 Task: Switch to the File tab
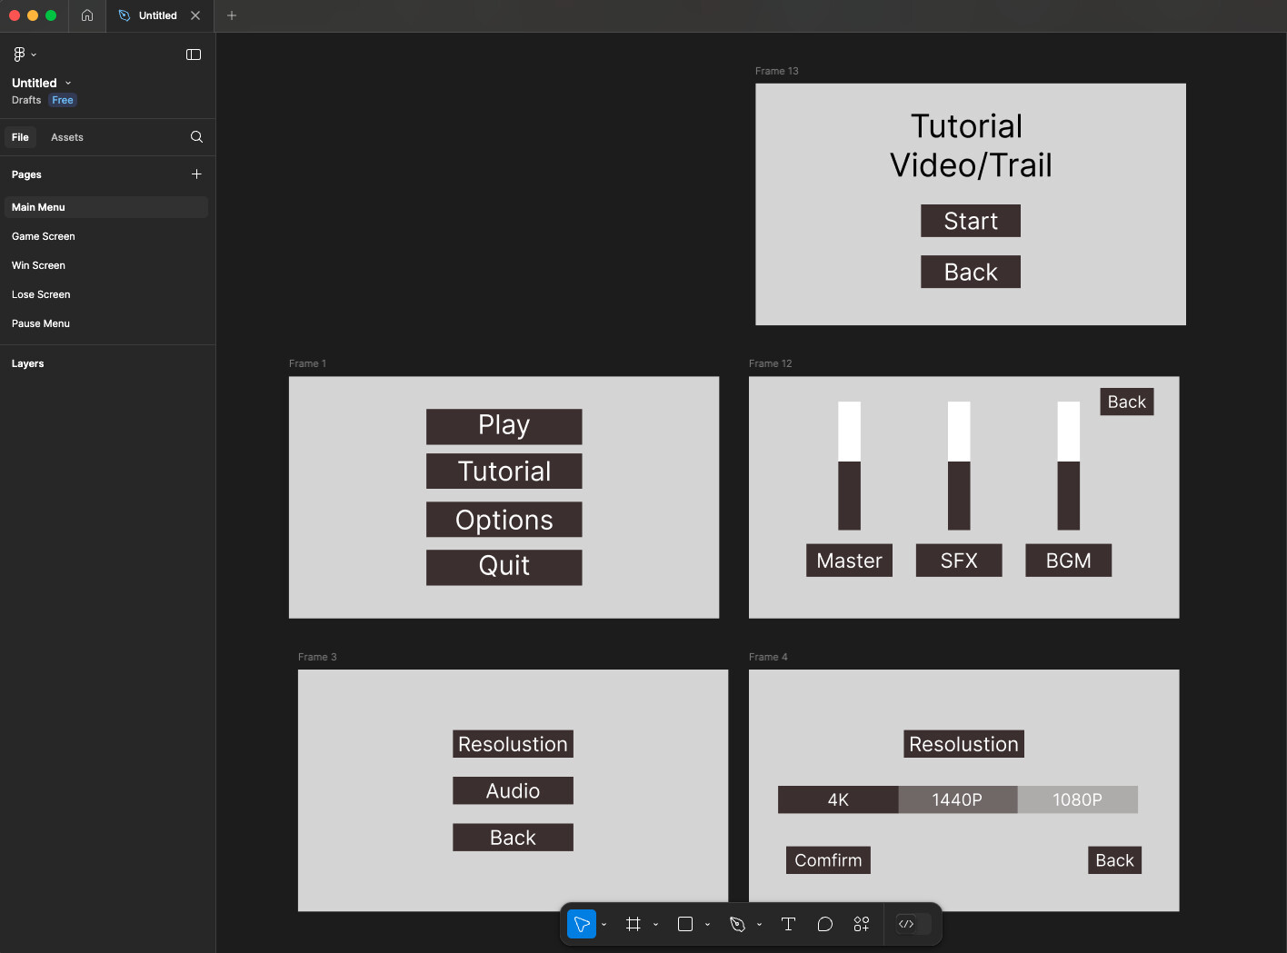click(x=20, y=137)
